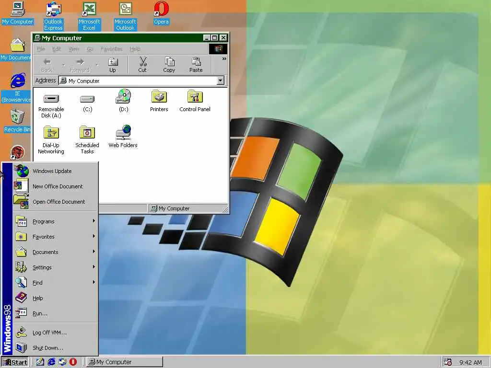491x368 pixels.
Task: Launch Opera from Quick Launch bar
Action: 73,362
